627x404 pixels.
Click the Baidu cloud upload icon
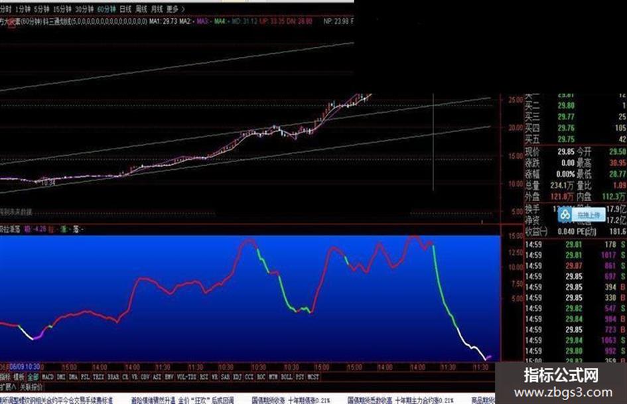[x=565, y=215]
